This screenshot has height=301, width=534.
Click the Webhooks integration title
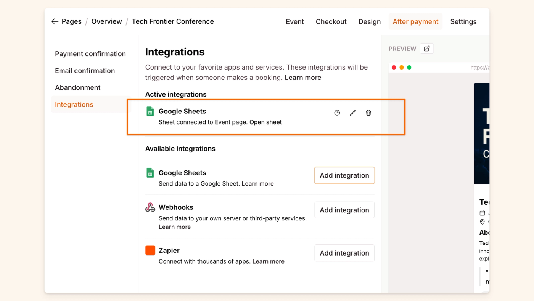176,207
